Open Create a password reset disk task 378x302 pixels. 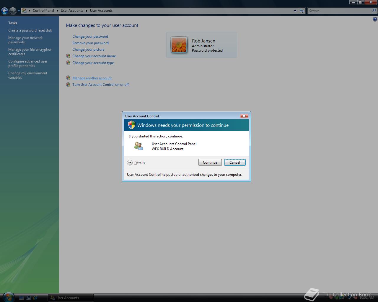(x=30, y=30)
